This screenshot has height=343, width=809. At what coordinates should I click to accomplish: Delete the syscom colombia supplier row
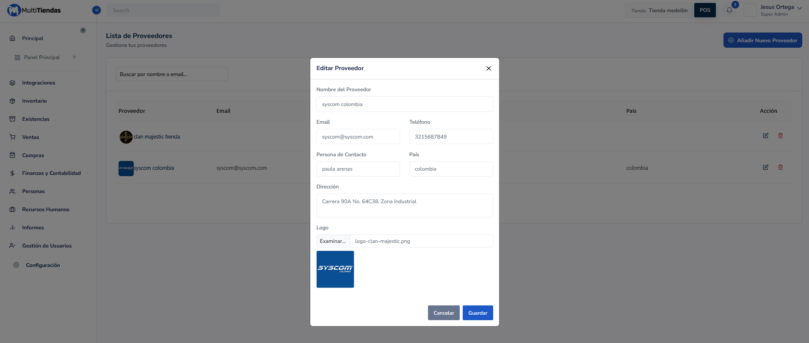780,167
